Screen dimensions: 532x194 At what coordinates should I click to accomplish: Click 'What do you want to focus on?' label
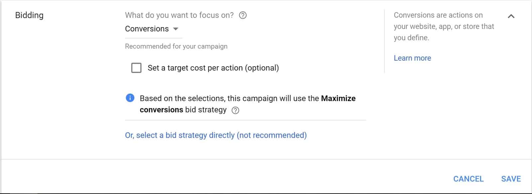tap(179, 15)
